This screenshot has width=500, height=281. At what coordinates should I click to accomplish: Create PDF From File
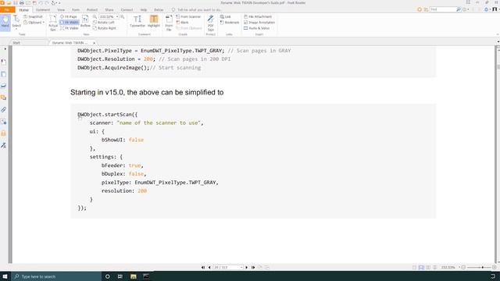169,23
